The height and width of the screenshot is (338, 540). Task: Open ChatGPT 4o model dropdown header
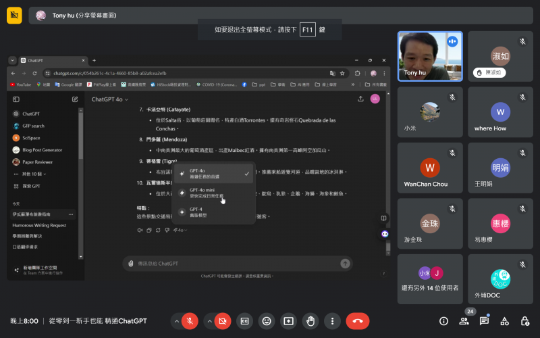pos(110,99)
